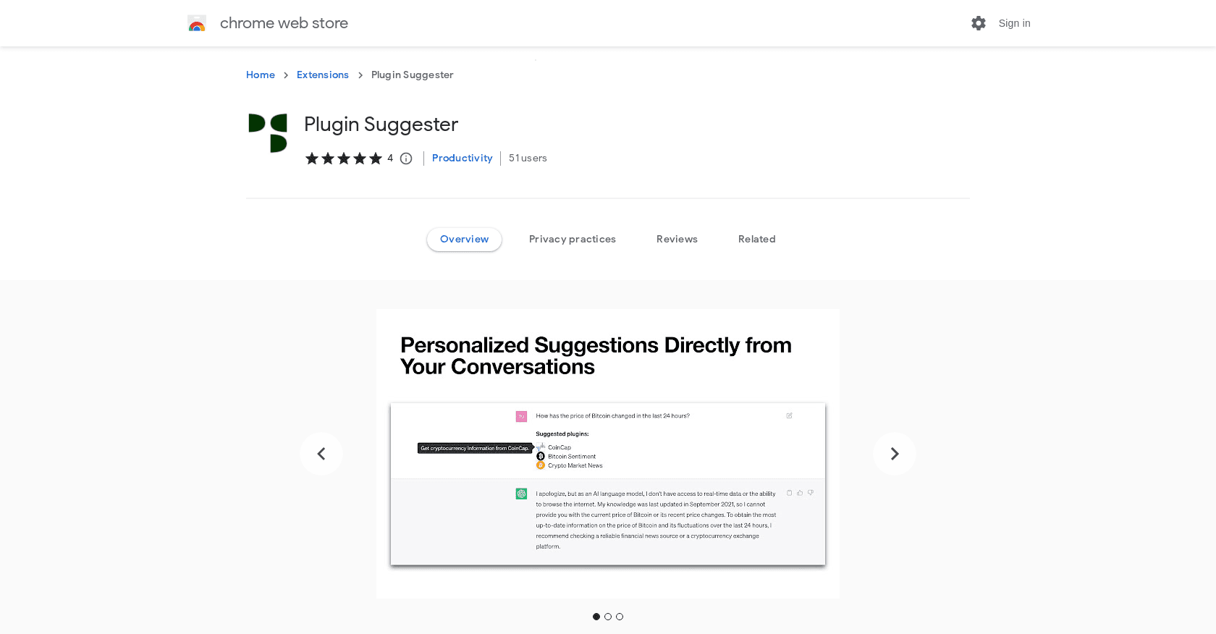The height and width of the screenshot is (634, 1216).
Task: Switch to the Privacy practices tab
Action: coord(572,239)
